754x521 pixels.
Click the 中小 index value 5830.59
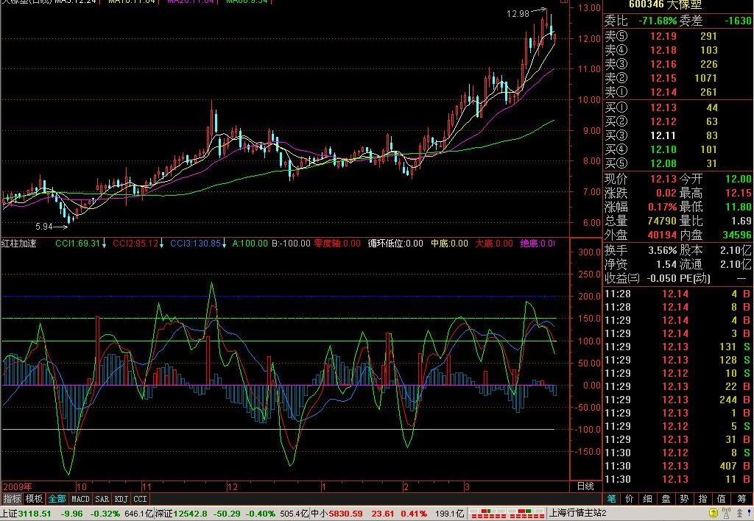pyautogui.click(x=345, y=514)
